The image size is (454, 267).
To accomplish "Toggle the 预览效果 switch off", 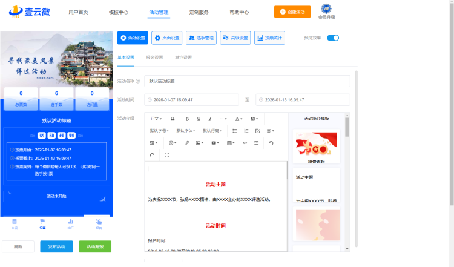I will pos(332,38).
